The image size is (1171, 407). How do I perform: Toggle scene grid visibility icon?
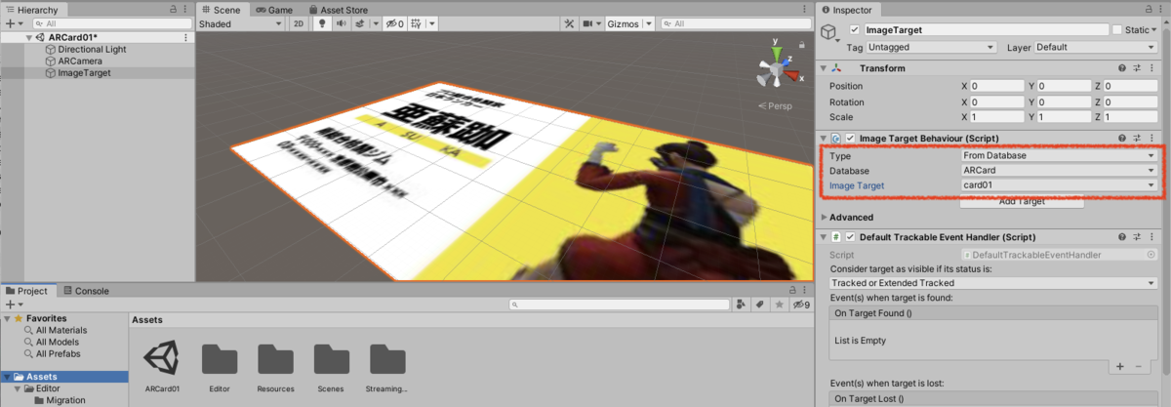[418, 23]
